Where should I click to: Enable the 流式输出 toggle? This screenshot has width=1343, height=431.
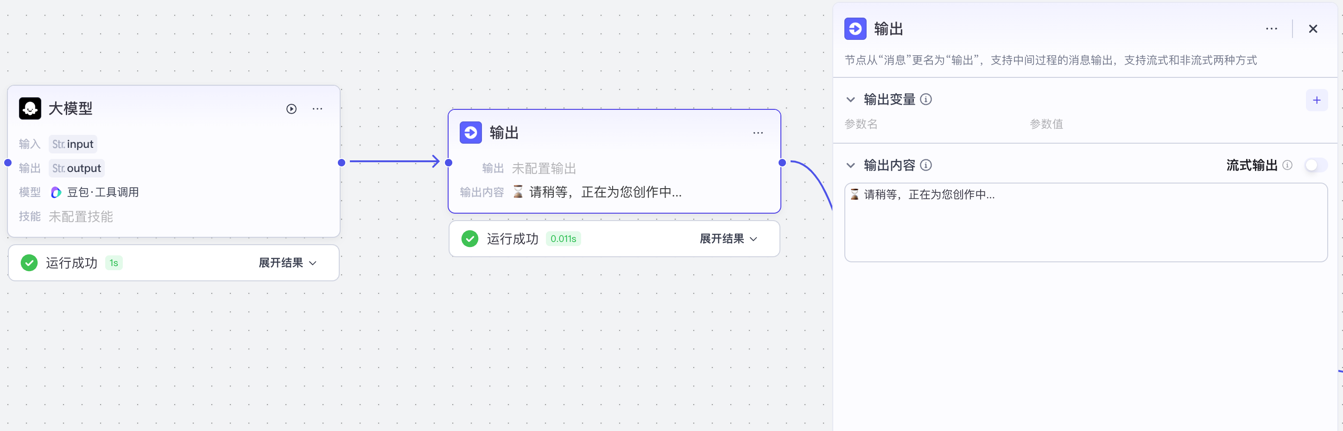click(1315, 165)
